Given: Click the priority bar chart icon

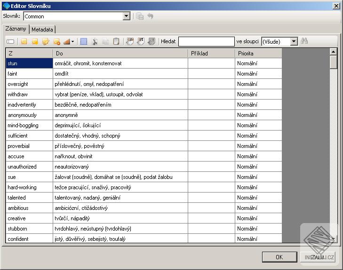Looking at the screenshot, I should pyautogui.click(x=67, y=41).
